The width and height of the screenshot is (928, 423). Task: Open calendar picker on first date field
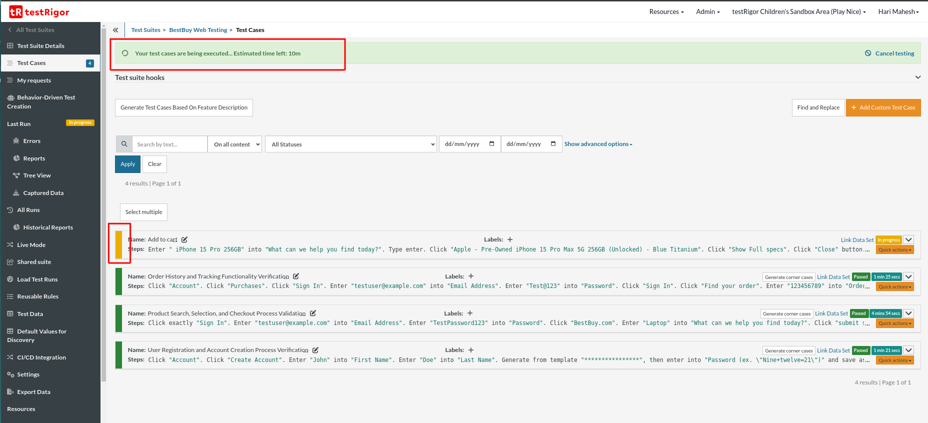491,144
